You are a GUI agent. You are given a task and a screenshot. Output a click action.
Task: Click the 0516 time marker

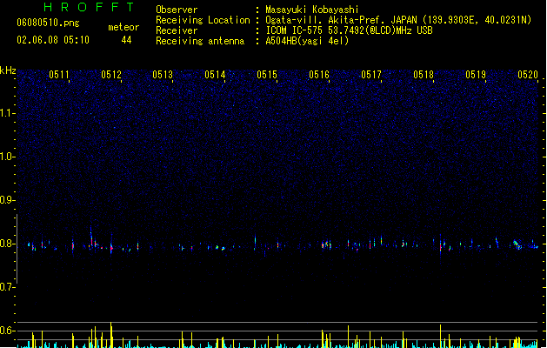coord(319,75)
